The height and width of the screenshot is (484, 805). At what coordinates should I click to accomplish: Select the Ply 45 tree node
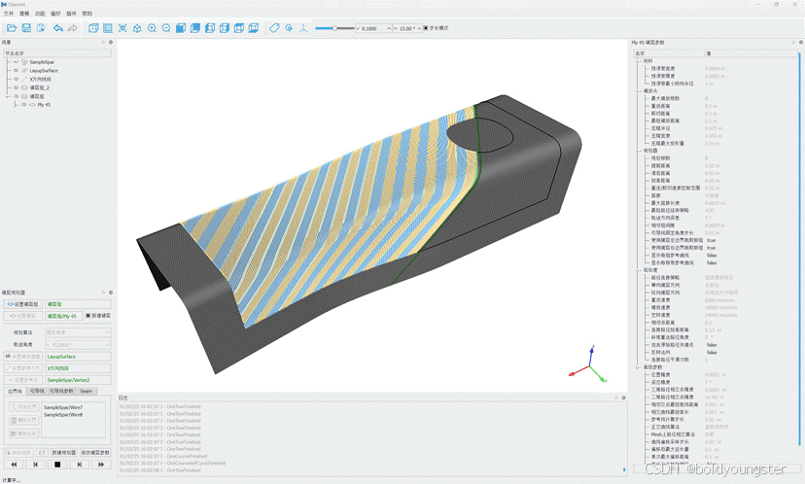tap(44, 105)
